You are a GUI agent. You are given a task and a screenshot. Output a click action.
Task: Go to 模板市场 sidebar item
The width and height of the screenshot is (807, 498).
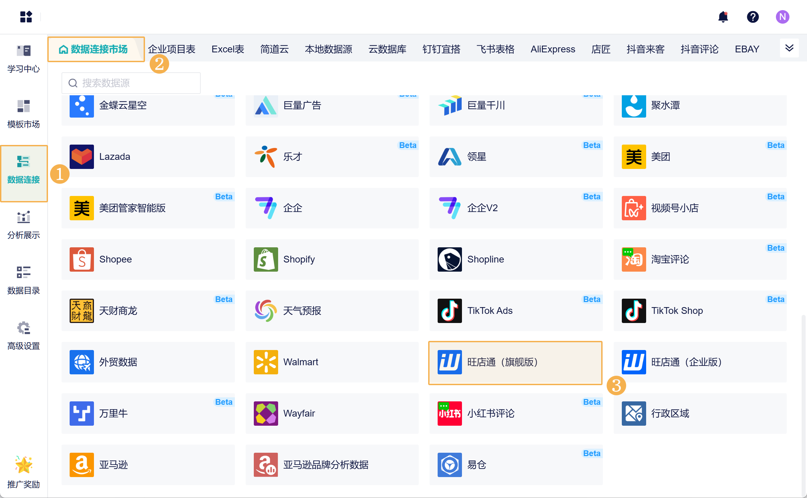[24, 115]
